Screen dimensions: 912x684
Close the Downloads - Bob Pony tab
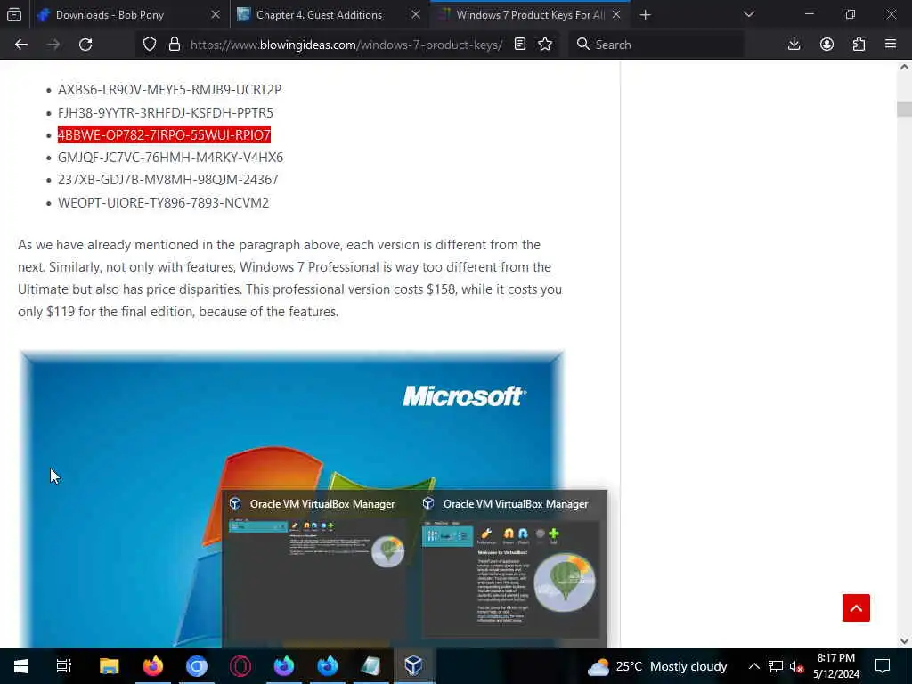216,15
